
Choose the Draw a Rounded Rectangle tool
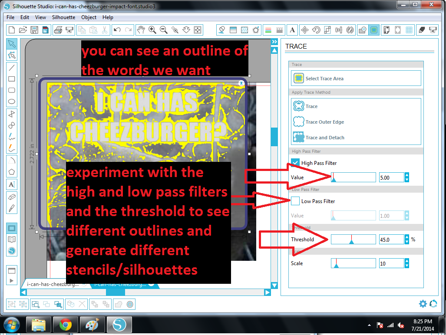tap(12, 90)
